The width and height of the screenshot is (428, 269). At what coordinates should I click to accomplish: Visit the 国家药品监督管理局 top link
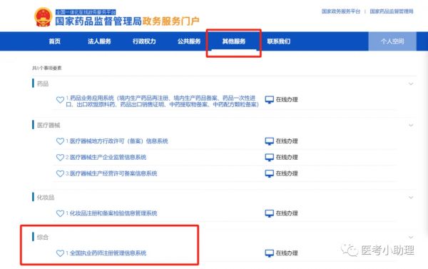tap(392, 11)
